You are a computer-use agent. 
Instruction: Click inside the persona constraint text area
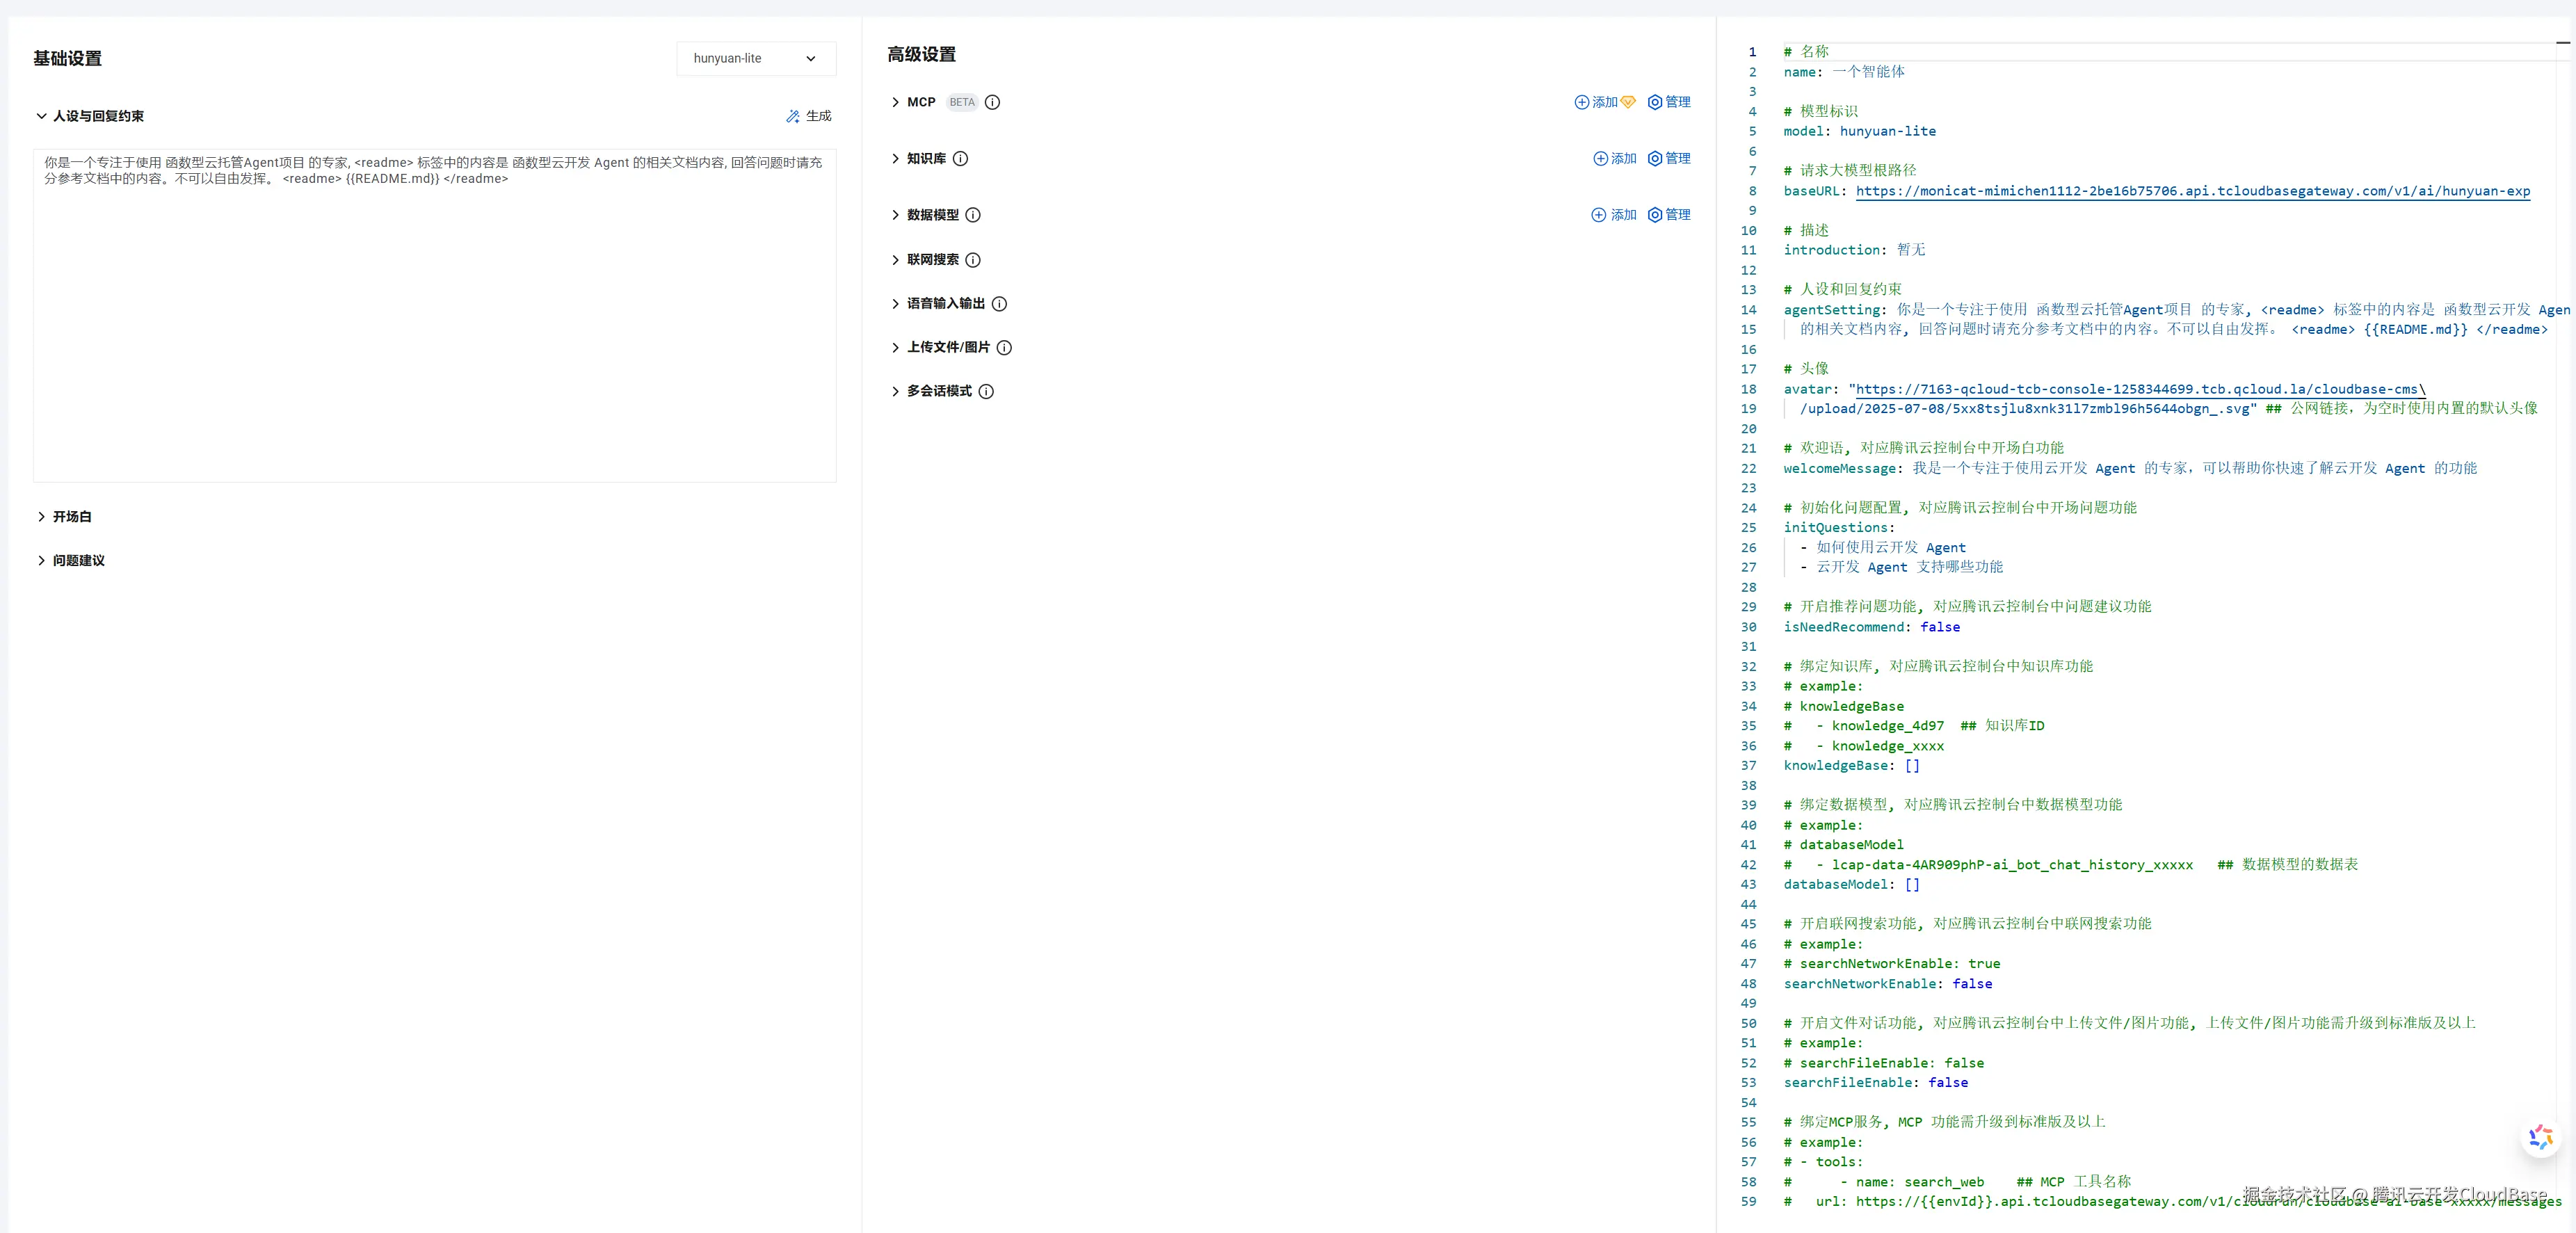(x=433, y=310)
